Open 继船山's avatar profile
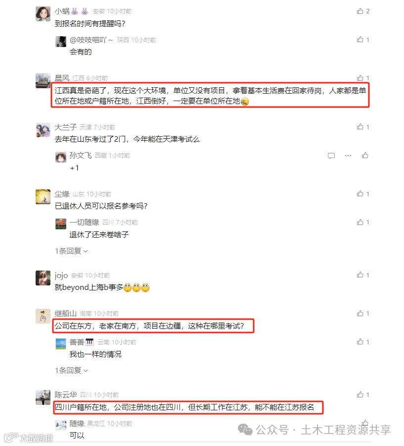 pyautogui.click(x=43, y=316)
